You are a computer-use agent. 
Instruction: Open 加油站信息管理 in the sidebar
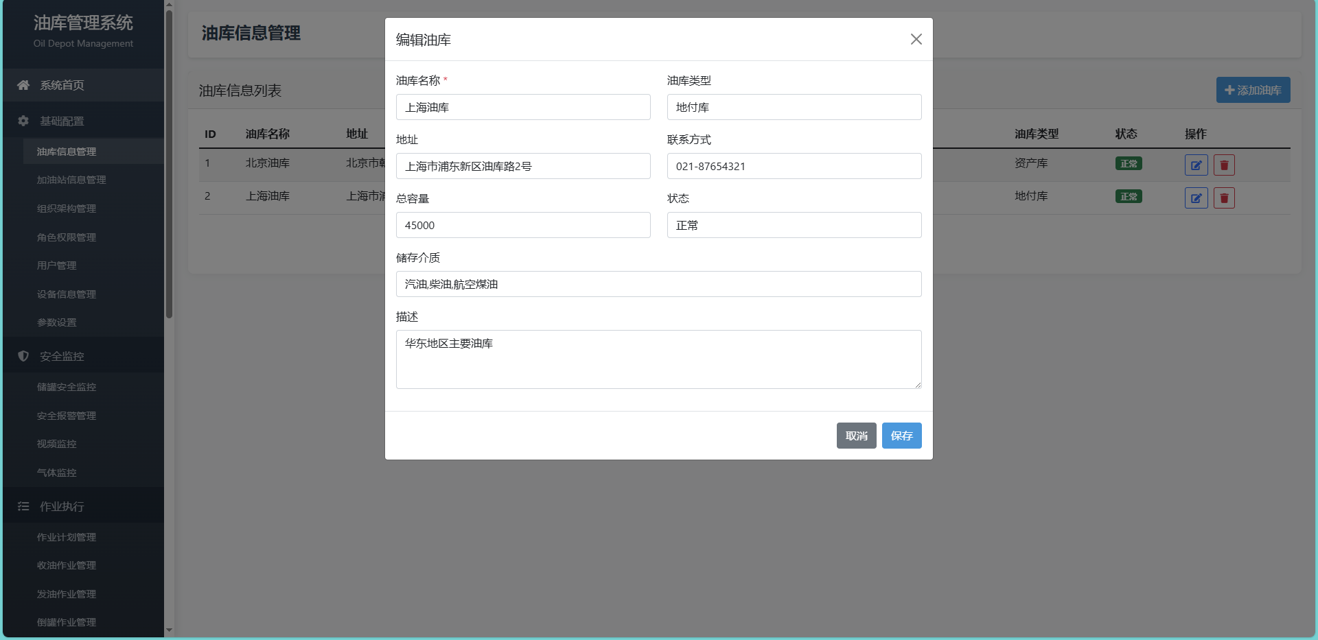click(71, 180)
